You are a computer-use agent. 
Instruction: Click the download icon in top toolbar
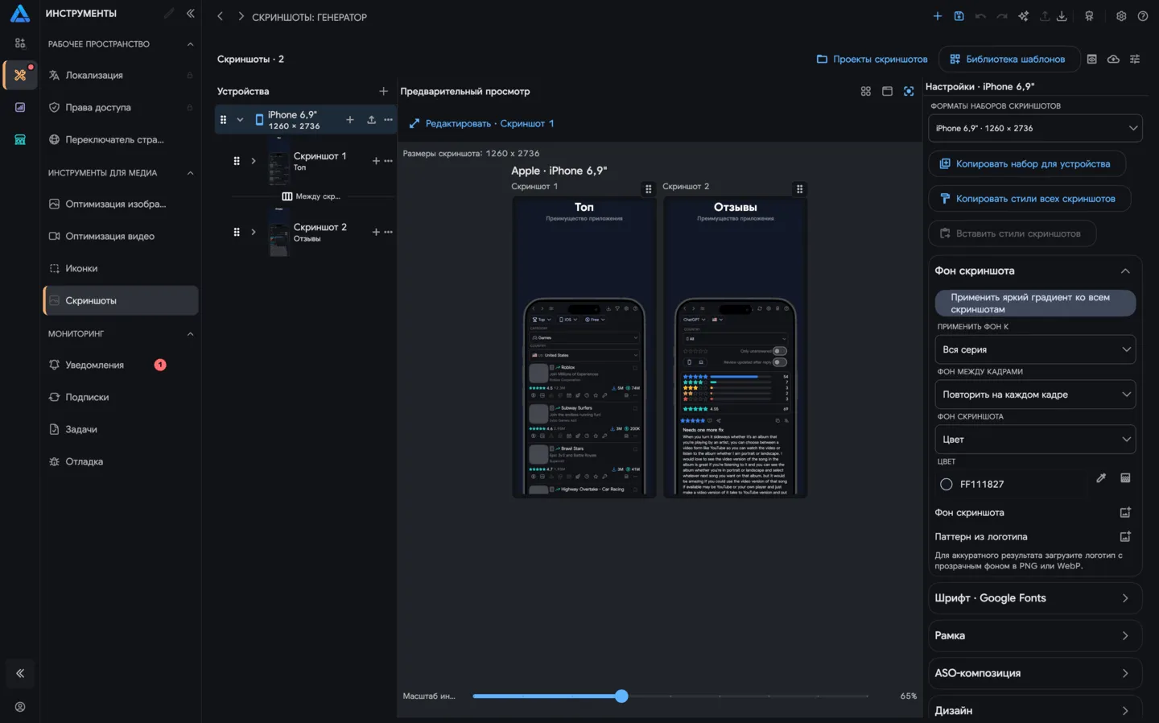tap(1062, 16)
